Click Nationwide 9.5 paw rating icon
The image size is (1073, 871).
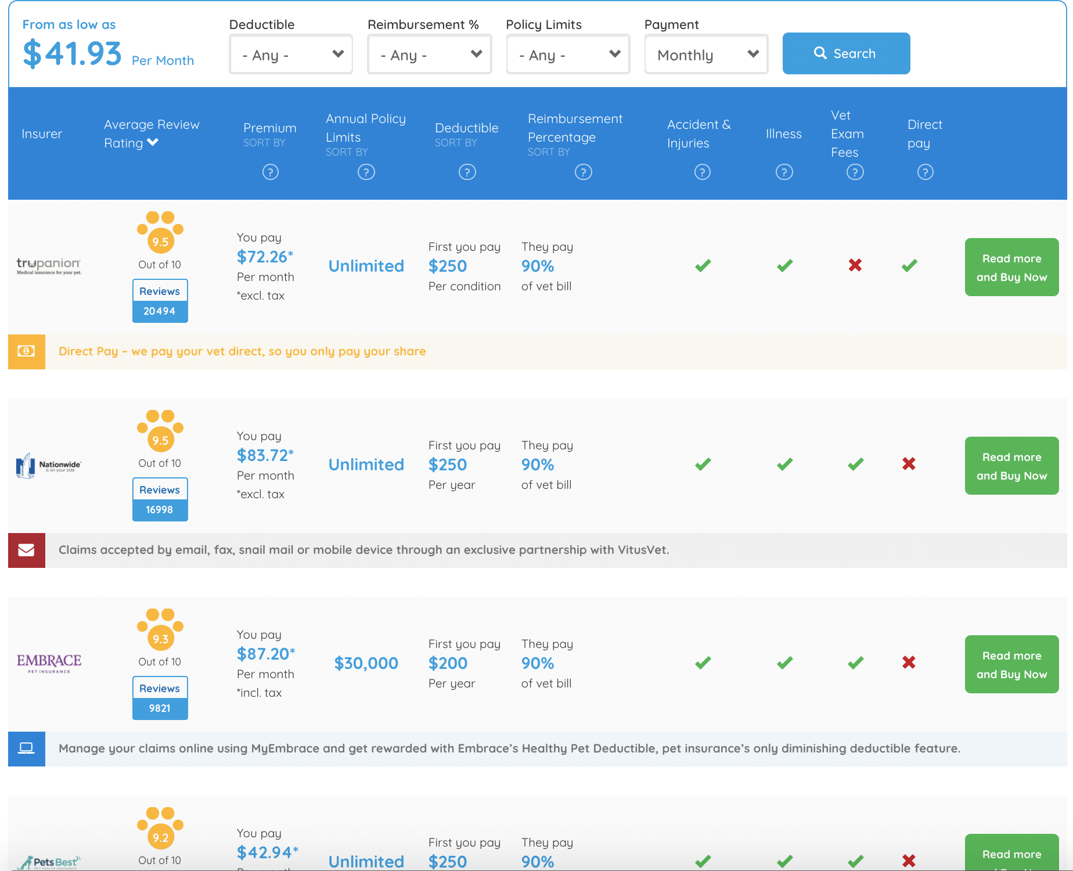click(160, 431)
